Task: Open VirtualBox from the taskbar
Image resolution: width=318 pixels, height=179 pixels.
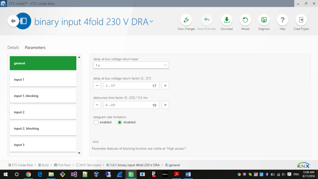Action: pos(97,174)
